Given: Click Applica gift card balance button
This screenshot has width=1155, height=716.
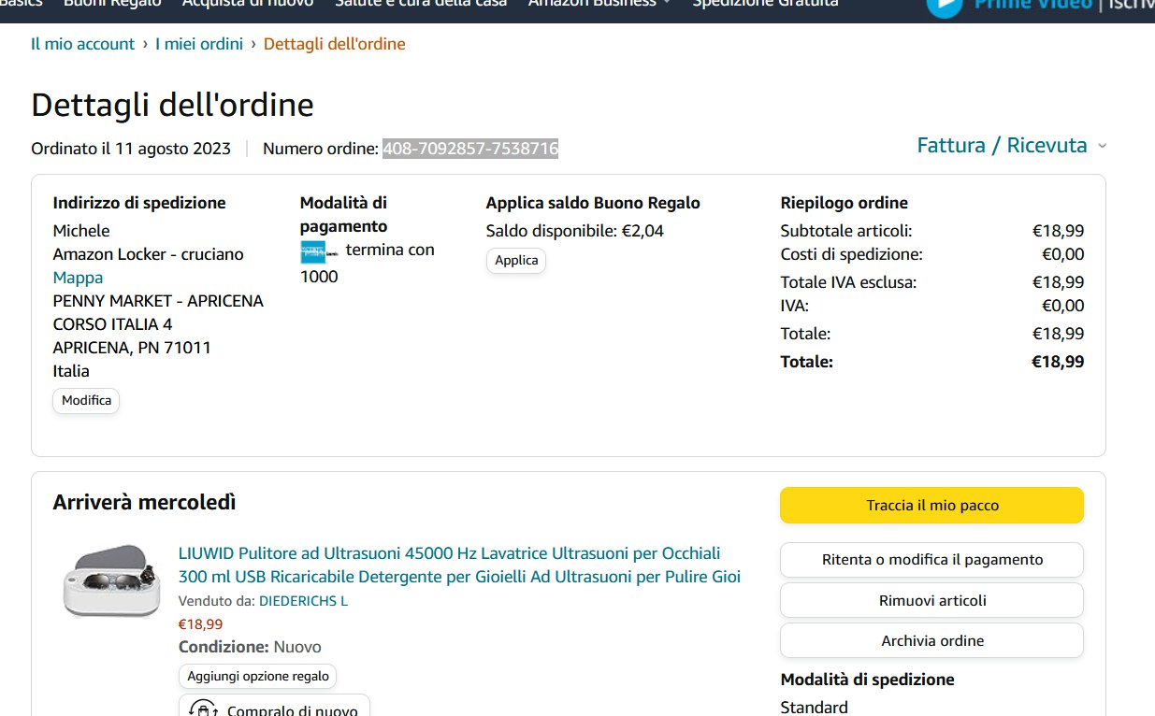Looking at the screenshot, I should pos(516,261).
